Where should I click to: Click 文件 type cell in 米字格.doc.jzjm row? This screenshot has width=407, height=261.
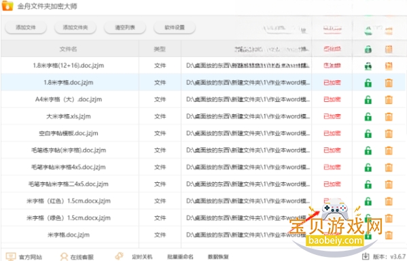tap(160, 234)
